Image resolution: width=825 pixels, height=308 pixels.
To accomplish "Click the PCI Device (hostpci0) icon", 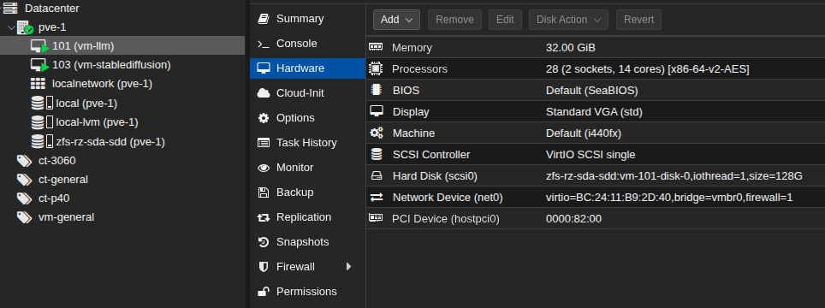I will 376,217.
